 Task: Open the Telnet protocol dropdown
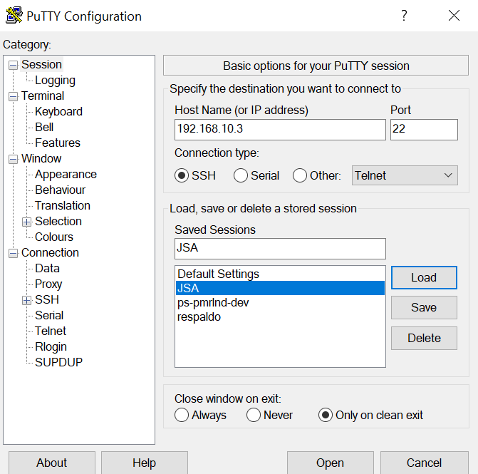tap(405, 175)
